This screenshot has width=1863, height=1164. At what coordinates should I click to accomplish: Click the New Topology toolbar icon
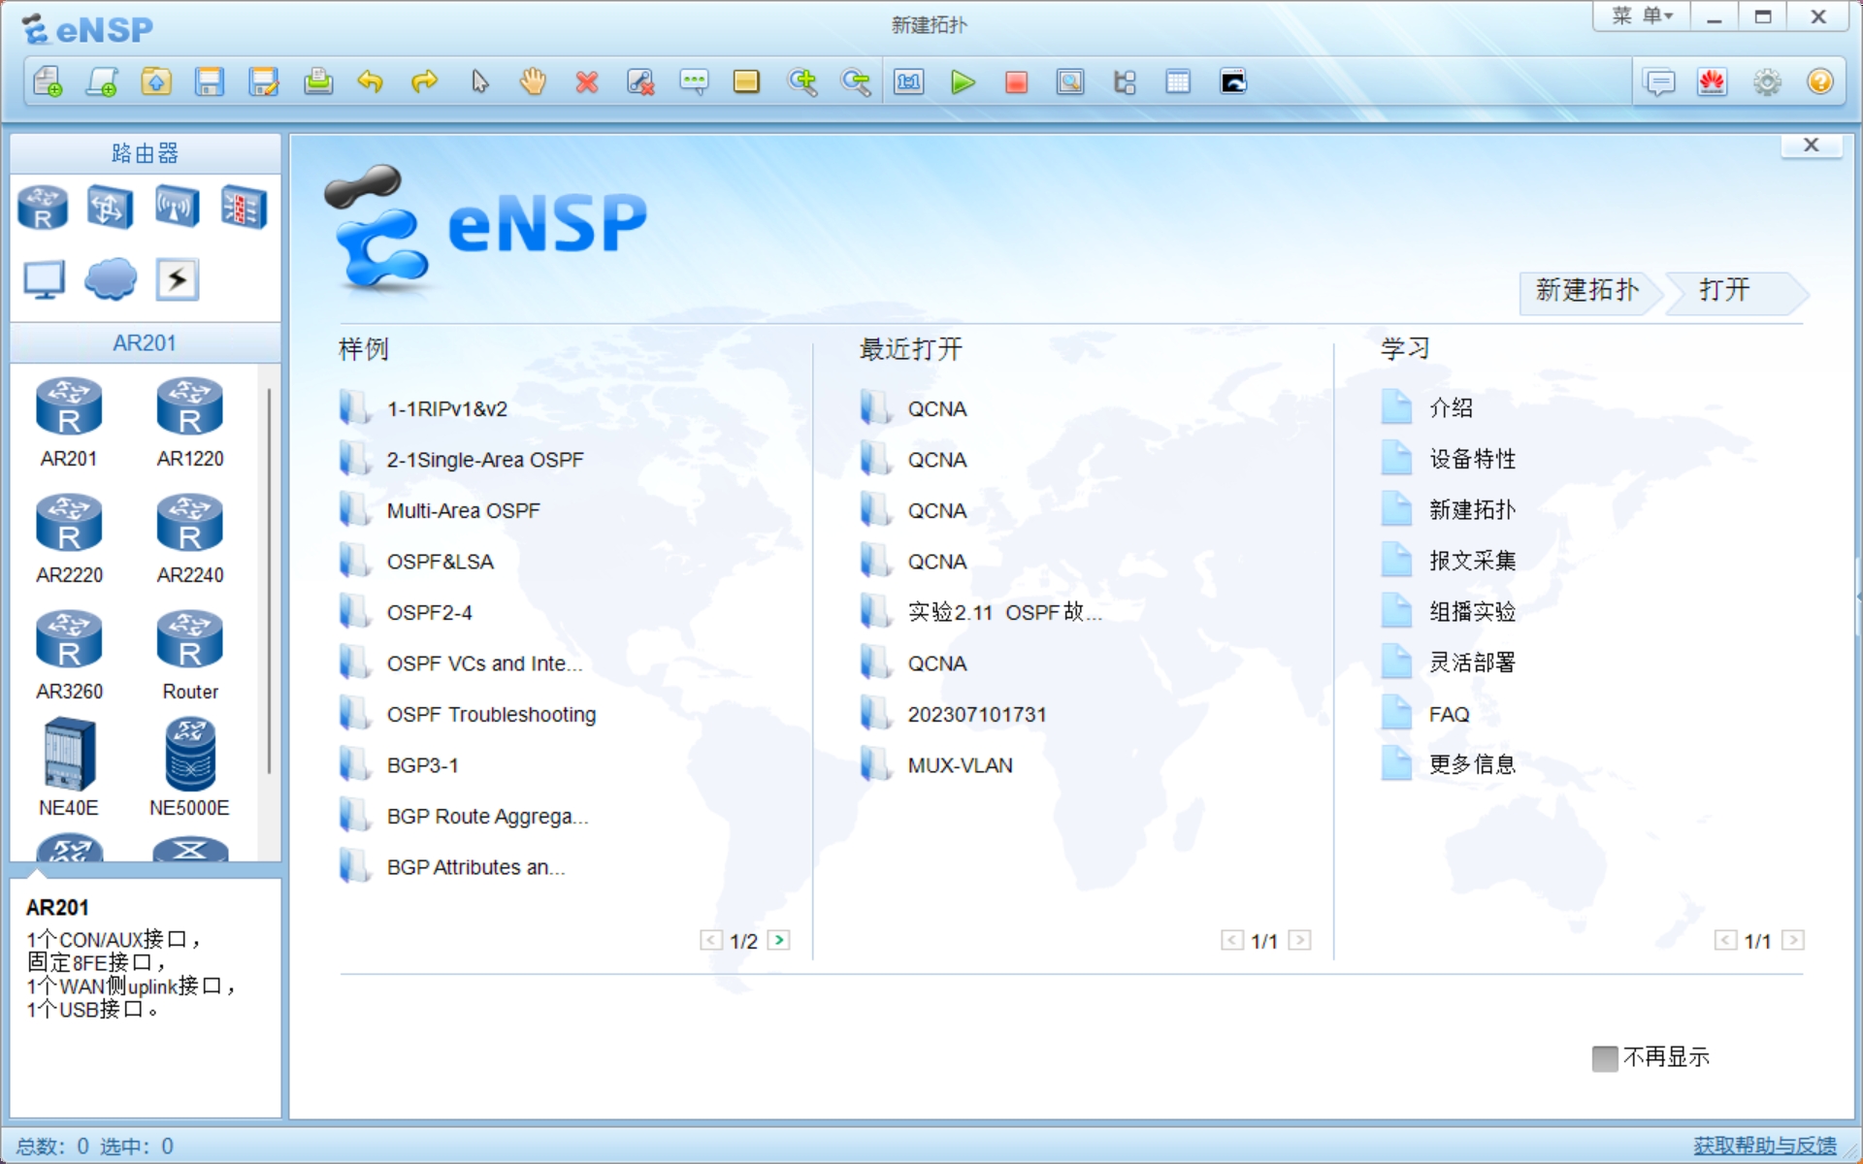click(x=47, y=82)
